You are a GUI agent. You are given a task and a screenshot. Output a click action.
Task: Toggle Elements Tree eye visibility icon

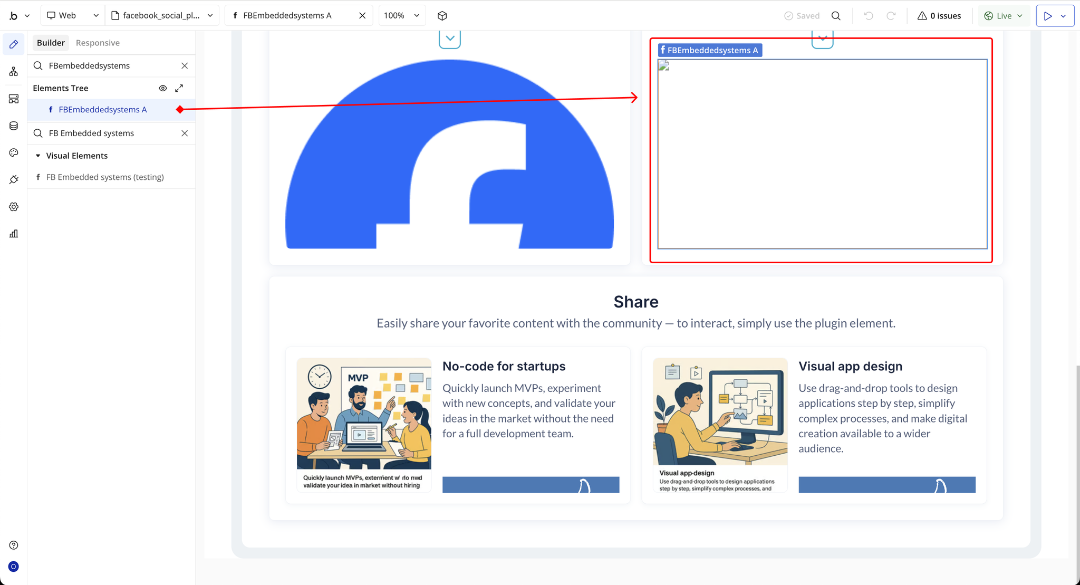tap(163, 88)
